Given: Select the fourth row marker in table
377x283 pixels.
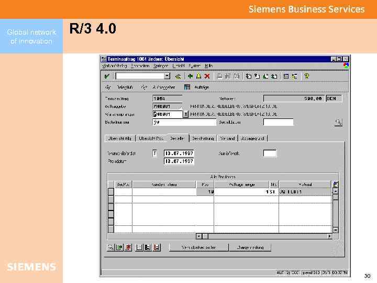Looking at the screenshot, I should [x=111, y=214].
